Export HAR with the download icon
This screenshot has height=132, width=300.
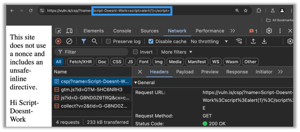tap(264, 41)
